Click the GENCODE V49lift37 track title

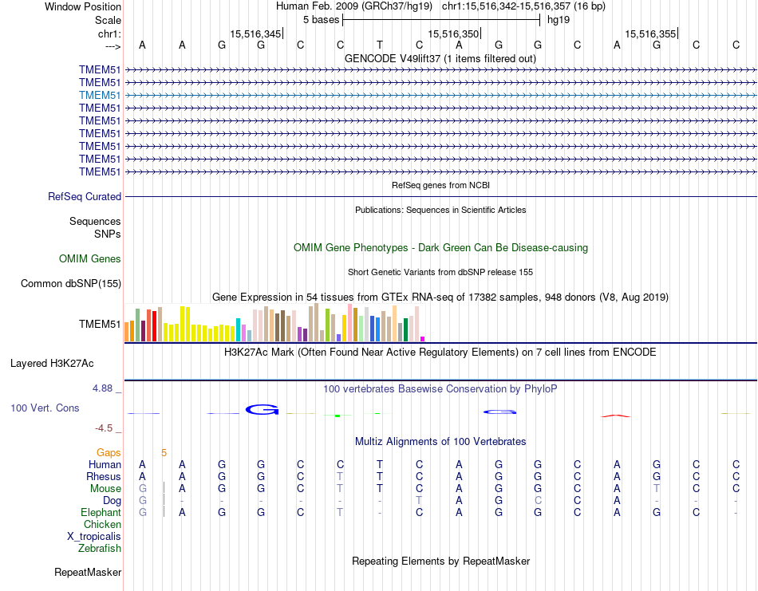click(440, 58)
